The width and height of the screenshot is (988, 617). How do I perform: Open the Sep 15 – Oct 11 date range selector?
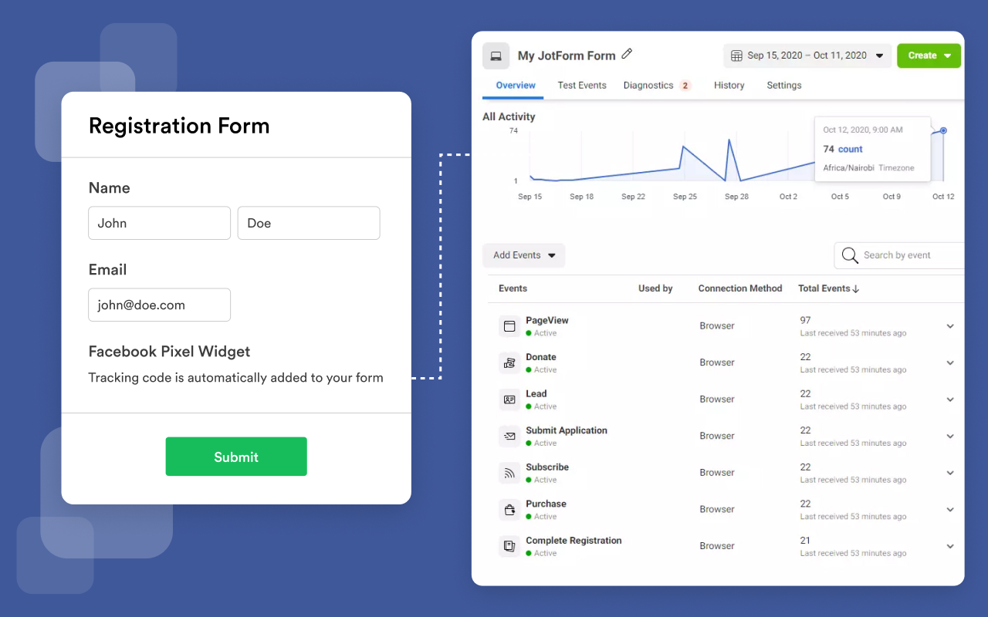click(806, 56)
